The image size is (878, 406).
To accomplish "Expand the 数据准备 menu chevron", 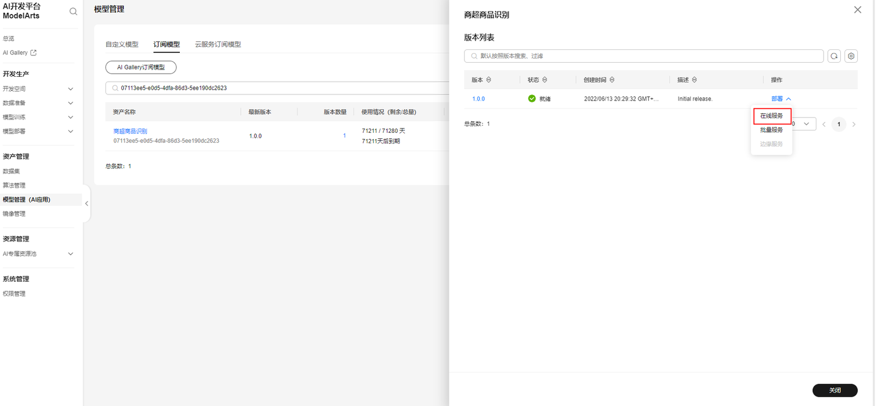I will coord(71,103).
